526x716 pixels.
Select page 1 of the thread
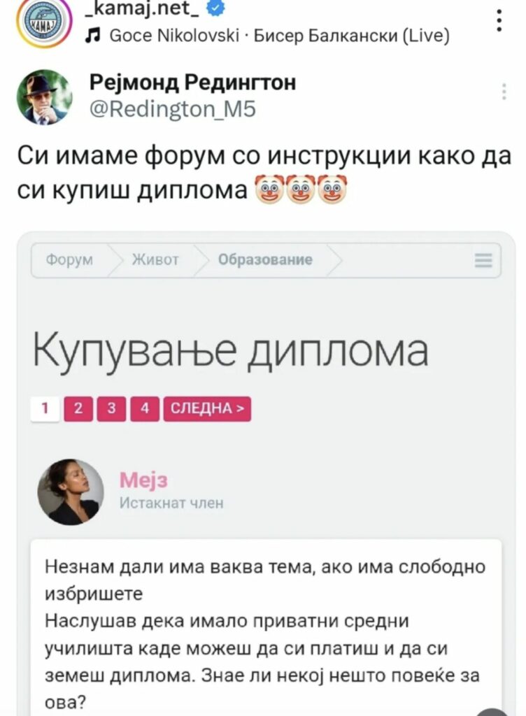[45, 408]
